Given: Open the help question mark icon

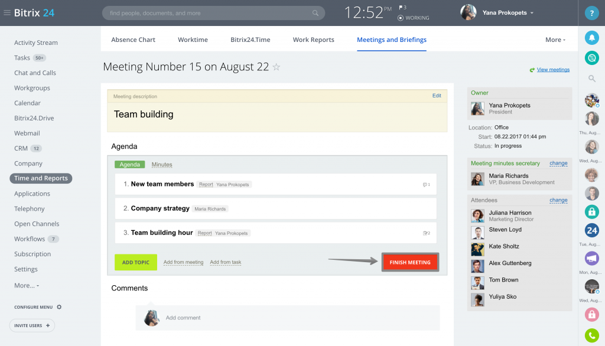Looking at the screenshot, I should coord(591,13).
